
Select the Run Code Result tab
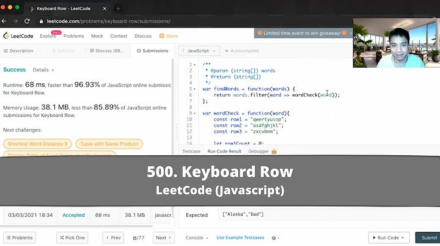[224, 151]
